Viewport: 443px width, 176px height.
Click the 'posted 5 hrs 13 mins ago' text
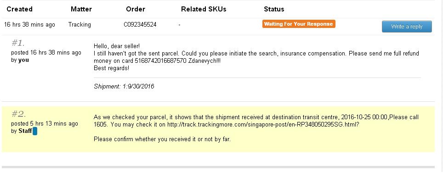click(x=45, y=124)
